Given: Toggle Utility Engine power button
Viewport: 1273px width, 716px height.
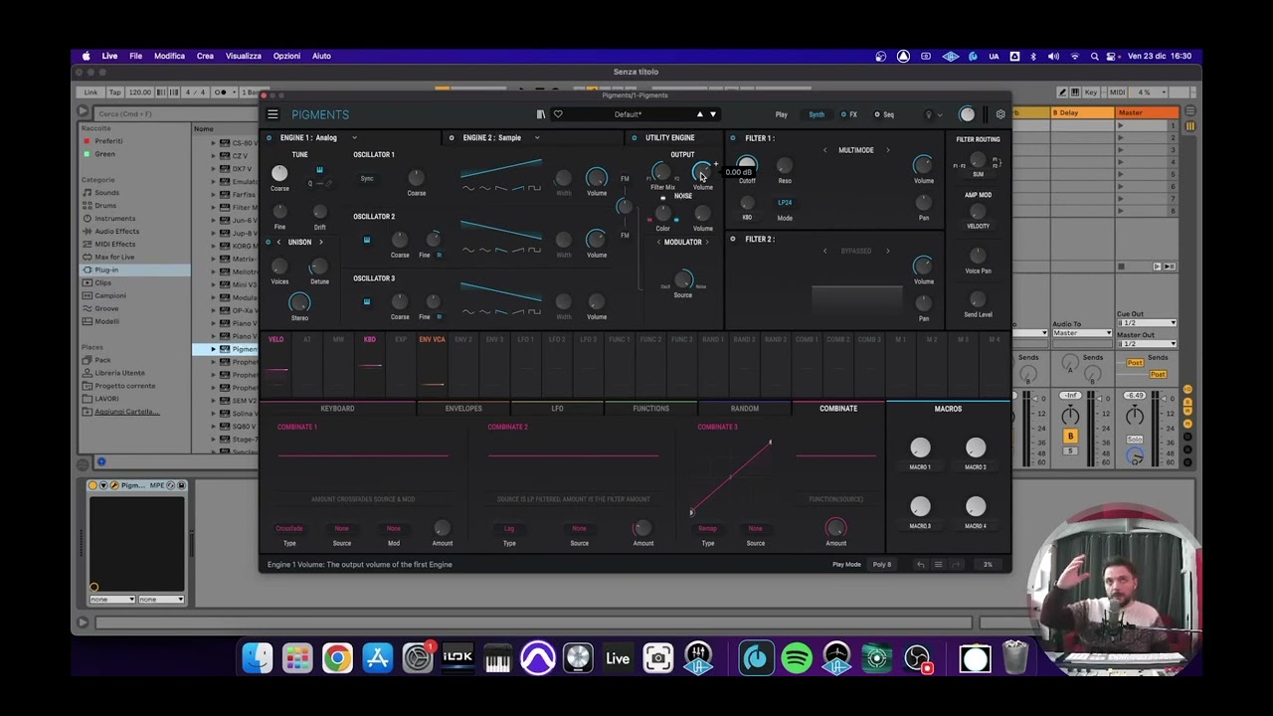Looking at the screenshot, I should pos(635,138).
